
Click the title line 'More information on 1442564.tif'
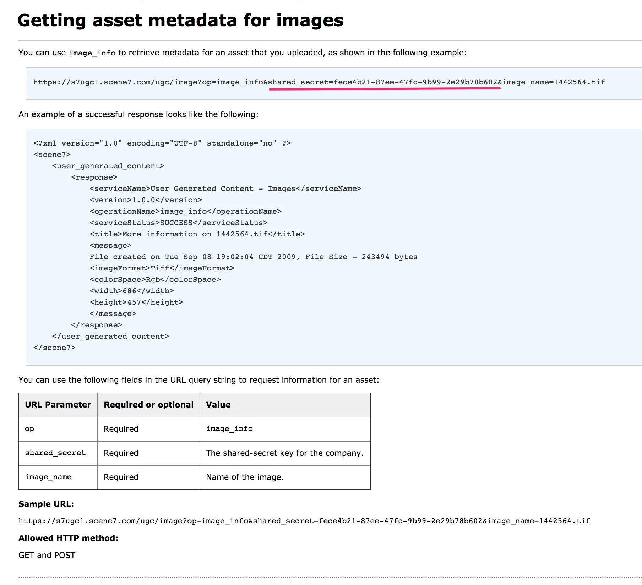click(197, 234)
